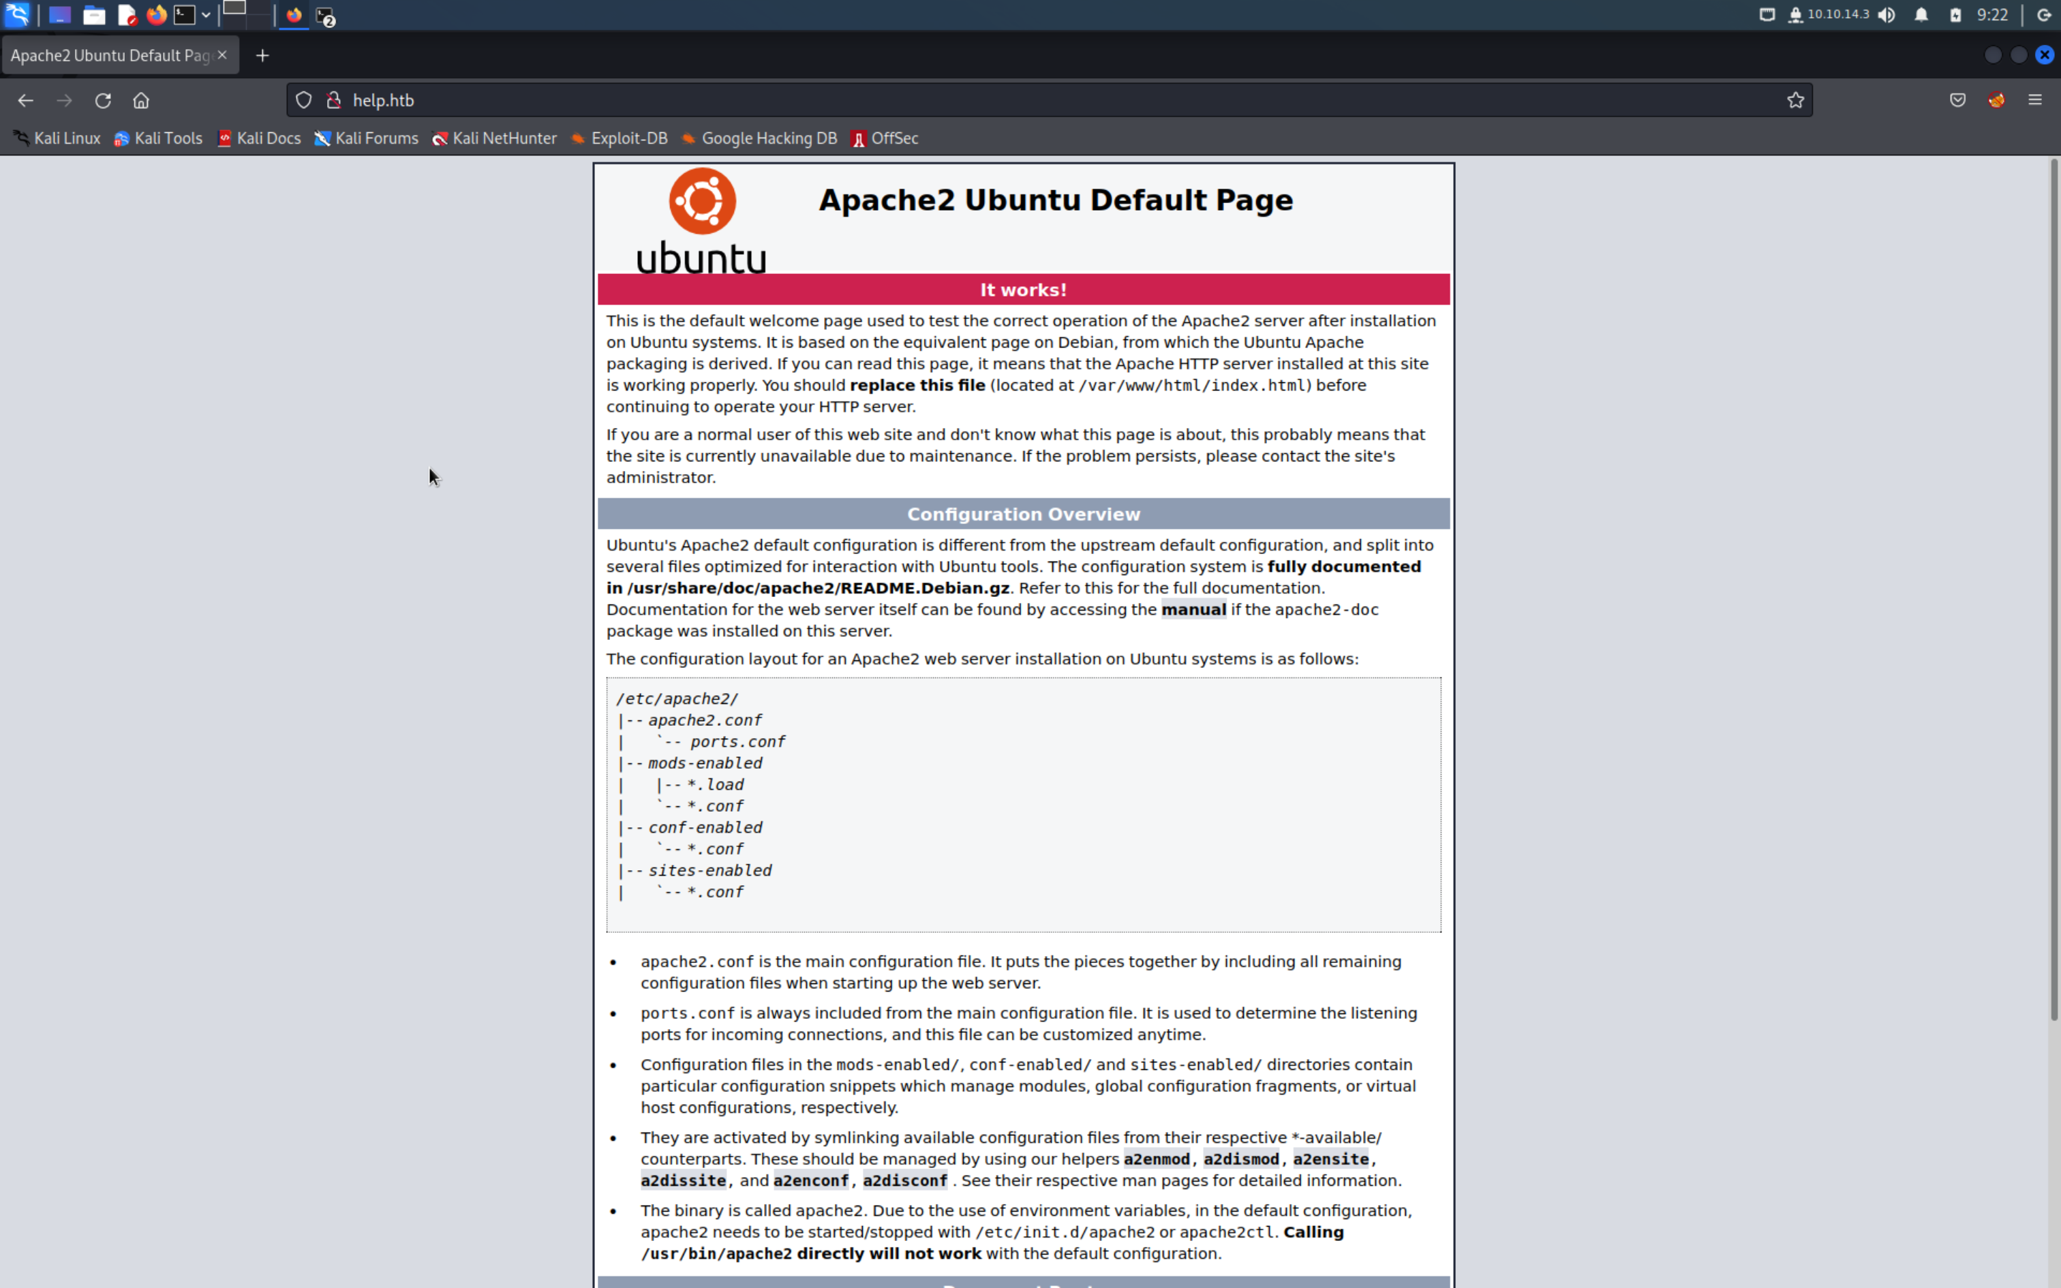Click the a2dissite helper name
This screenshot has width=2061, height=1288.
click(x=683, y=1180)
